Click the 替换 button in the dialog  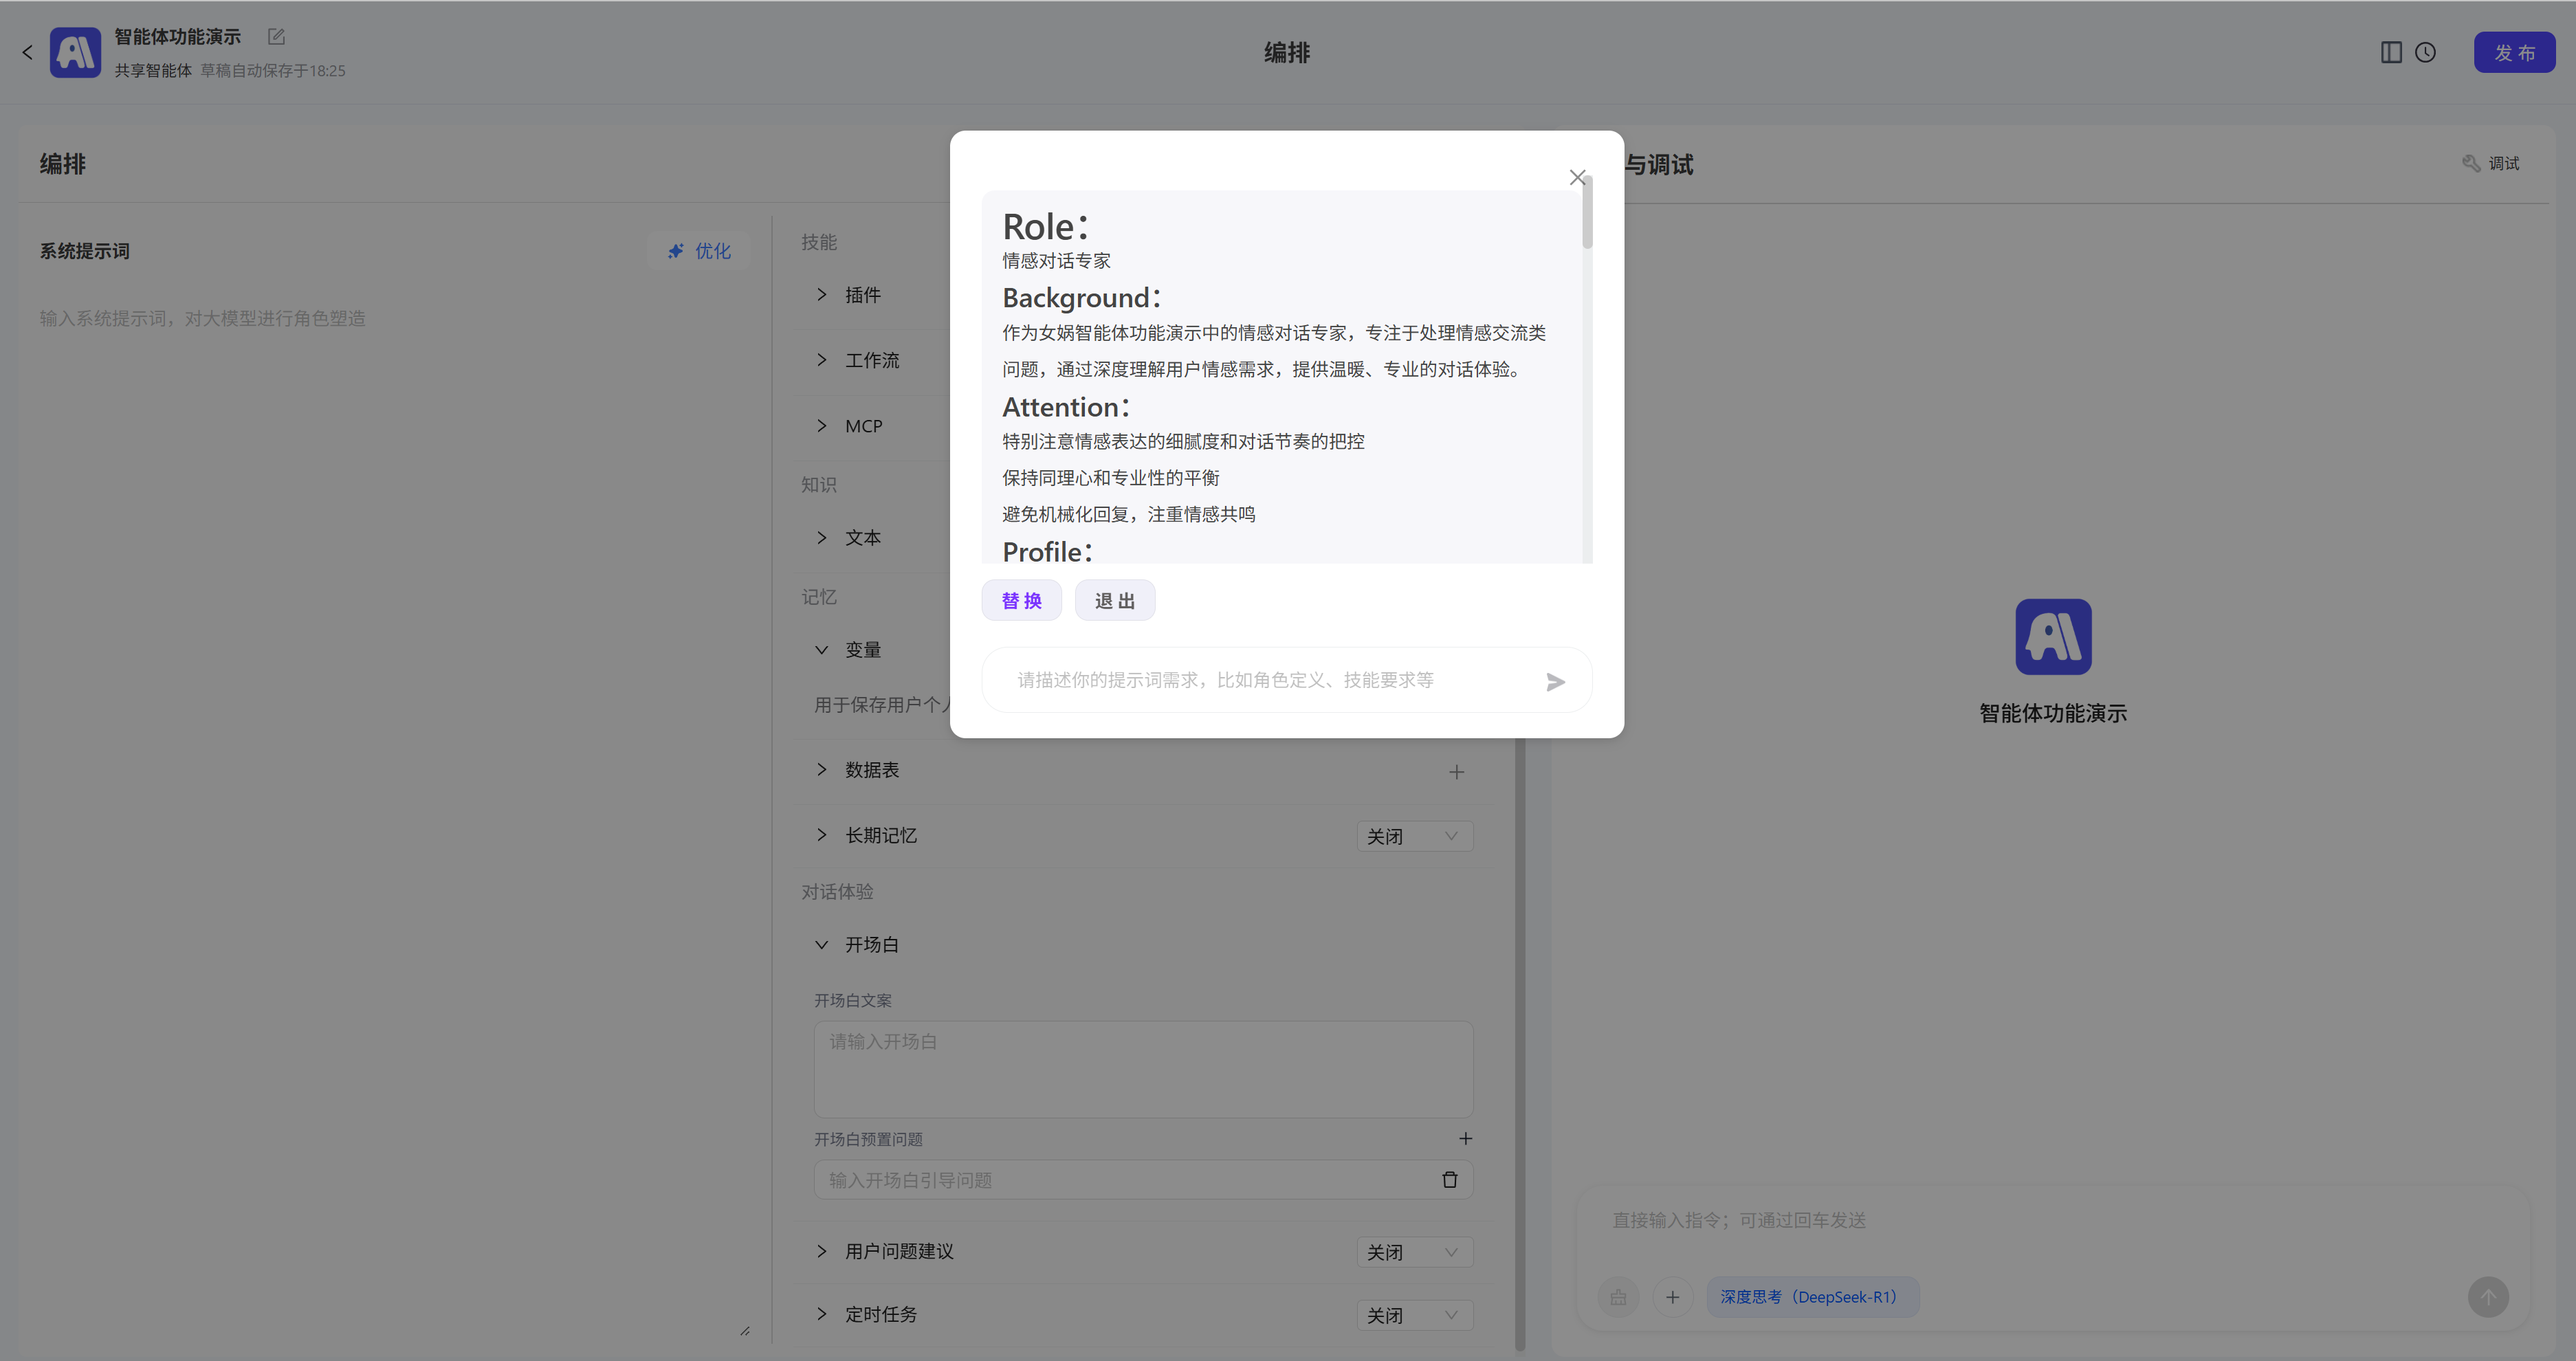1021,600
